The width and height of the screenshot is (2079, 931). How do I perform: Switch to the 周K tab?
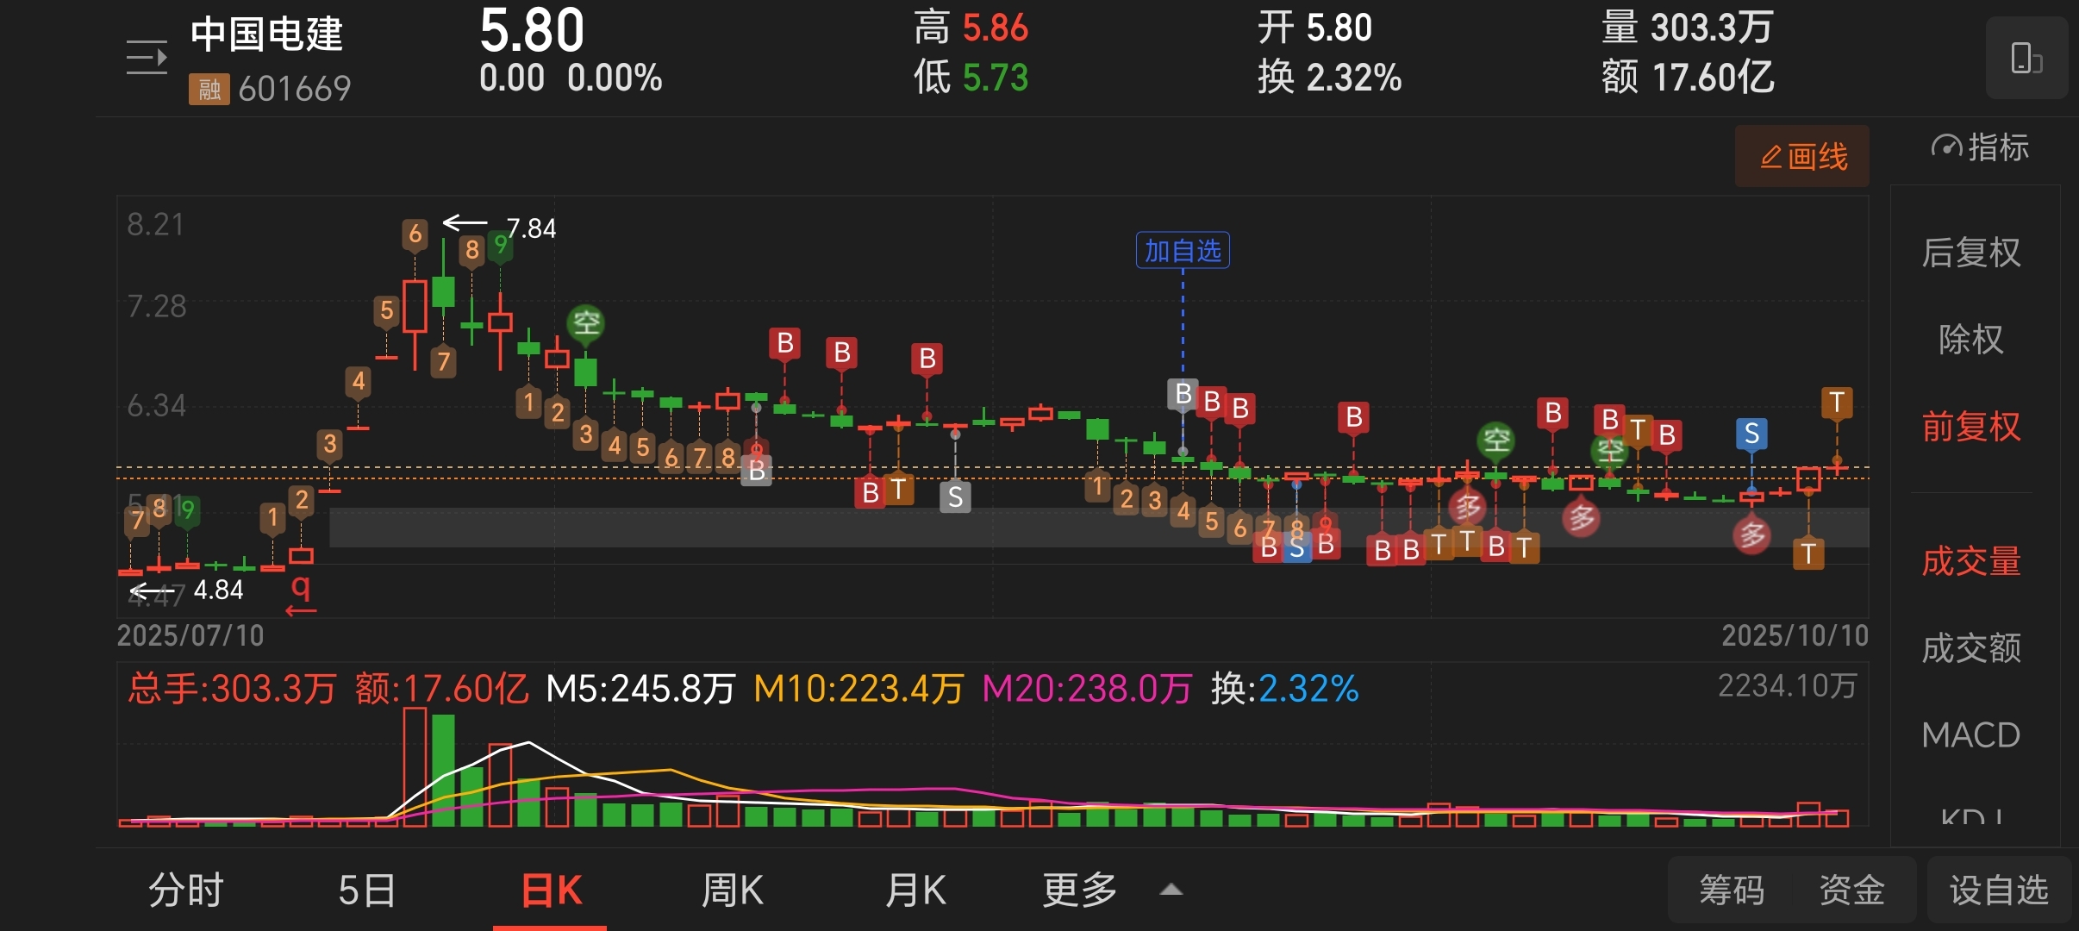(732, 890)
